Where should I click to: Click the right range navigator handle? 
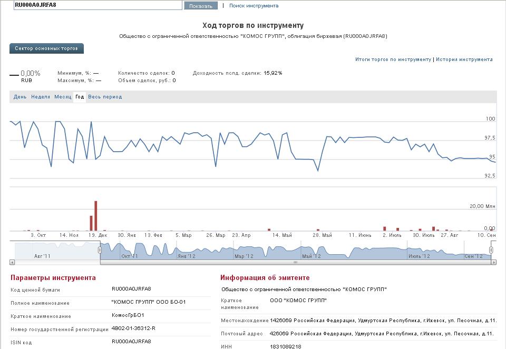pyautogui.click(x=491, y=250)
